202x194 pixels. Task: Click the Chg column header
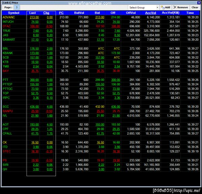[x=46, y=13]
